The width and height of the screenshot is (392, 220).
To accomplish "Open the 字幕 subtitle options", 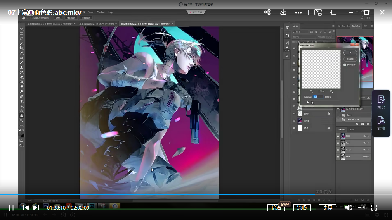I will (327, 208).
